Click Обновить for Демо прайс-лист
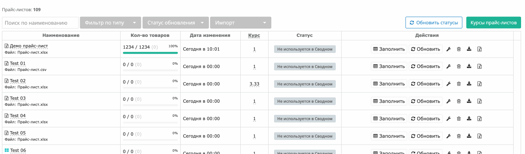The height and width of the screenshot is (154, 525). coord(426,49)
